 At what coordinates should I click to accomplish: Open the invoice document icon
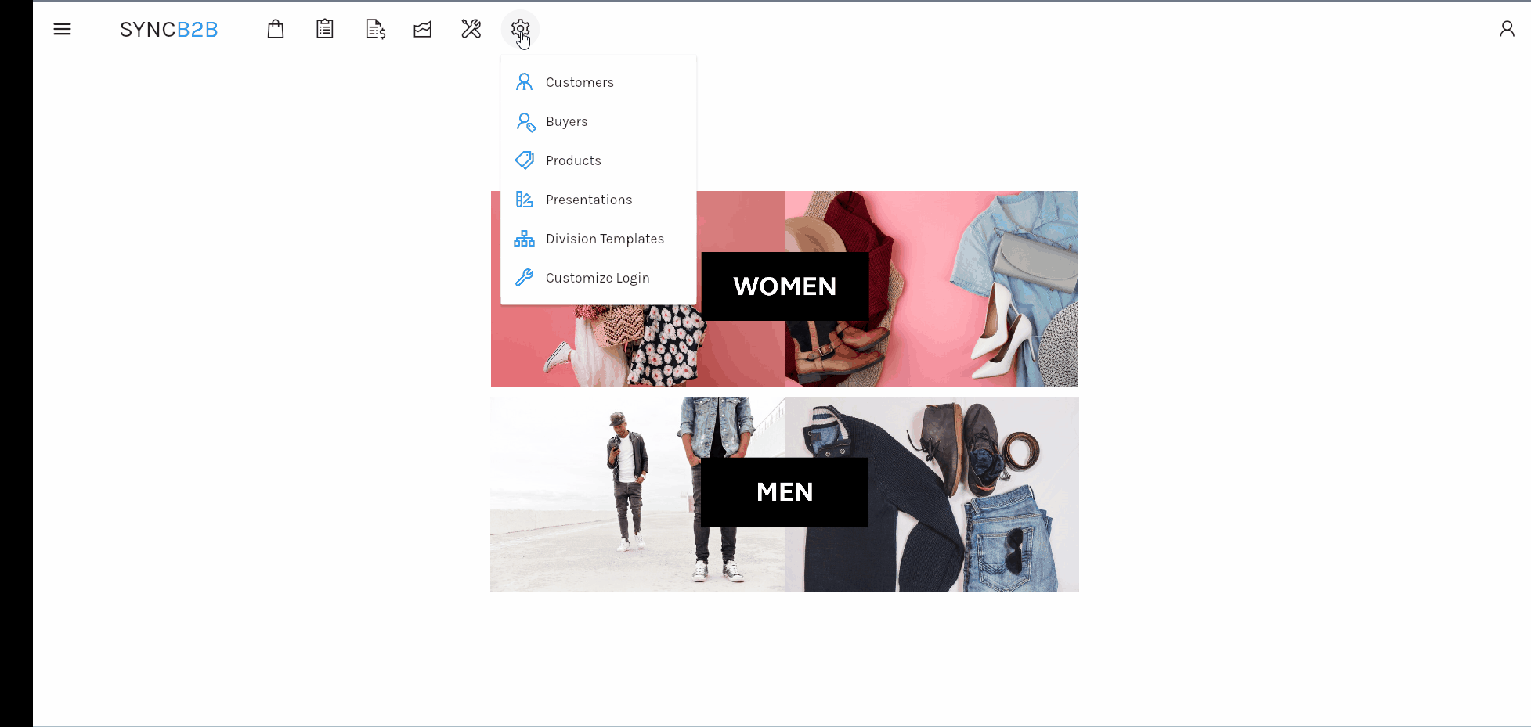pyautogui.click(x=375, y=29)
